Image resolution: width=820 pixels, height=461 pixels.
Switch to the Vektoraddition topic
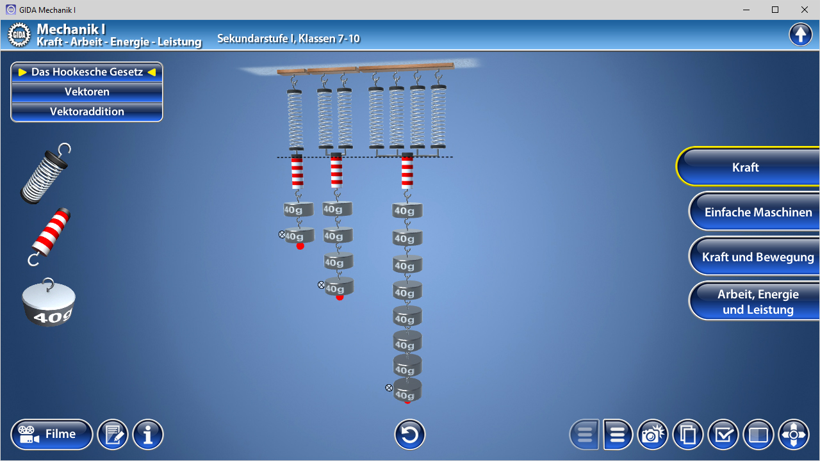pyautogui.click(x=86, y=111)
